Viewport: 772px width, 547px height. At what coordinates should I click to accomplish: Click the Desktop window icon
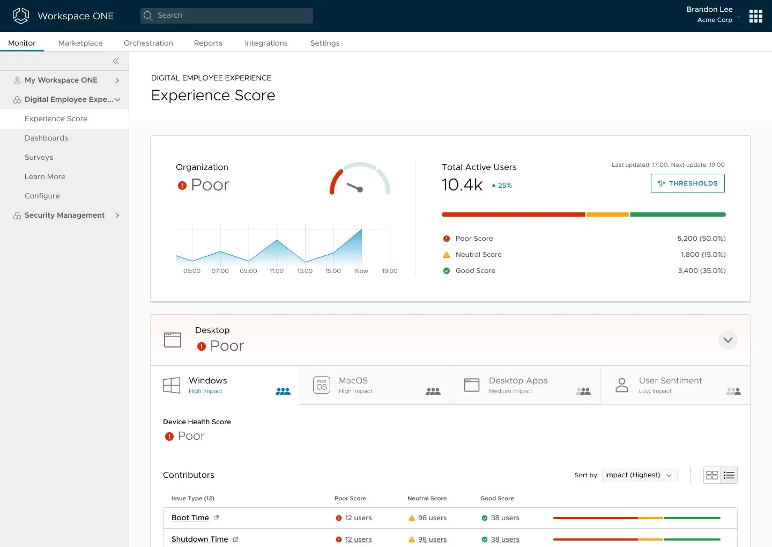coord(173,340)
